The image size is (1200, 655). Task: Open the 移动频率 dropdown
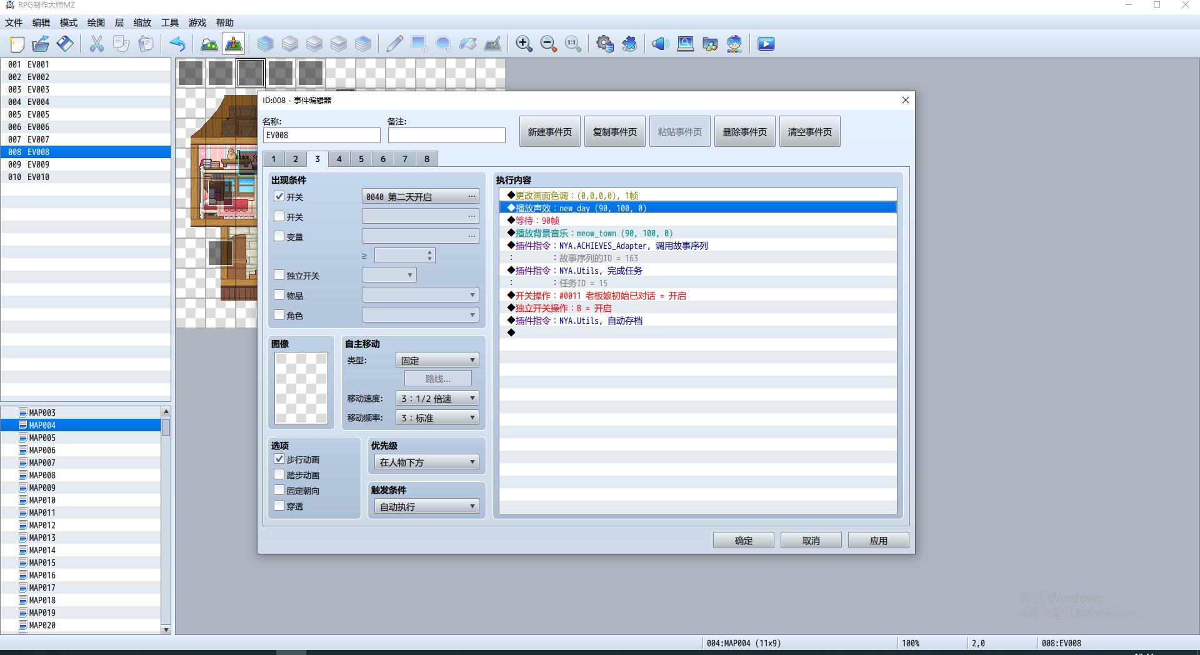pyautogui.click(x=437, y=417)
